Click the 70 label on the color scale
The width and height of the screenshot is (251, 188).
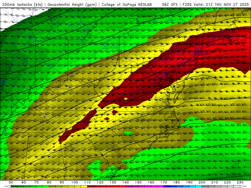pyautogui.click(x=36, y=182)
